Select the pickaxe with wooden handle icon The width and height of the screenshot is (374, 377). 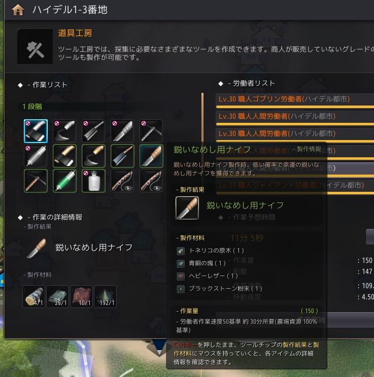point(36,181)
